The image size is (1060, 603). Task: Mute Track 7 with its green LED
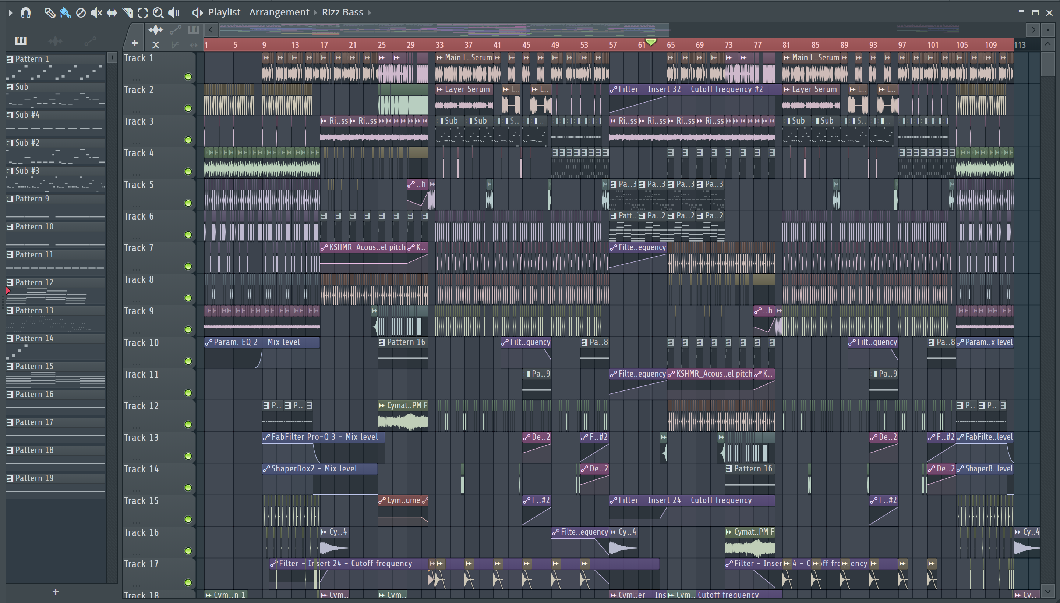188,266
